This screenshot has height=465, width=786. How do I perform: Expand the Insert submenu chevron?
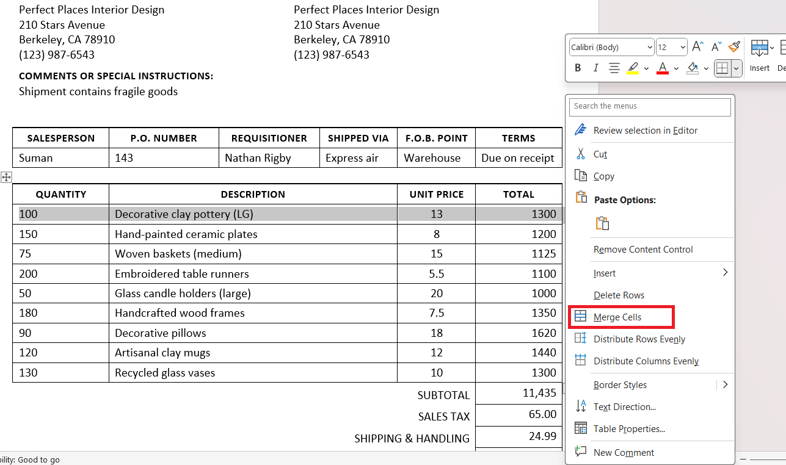coord(726,272)
